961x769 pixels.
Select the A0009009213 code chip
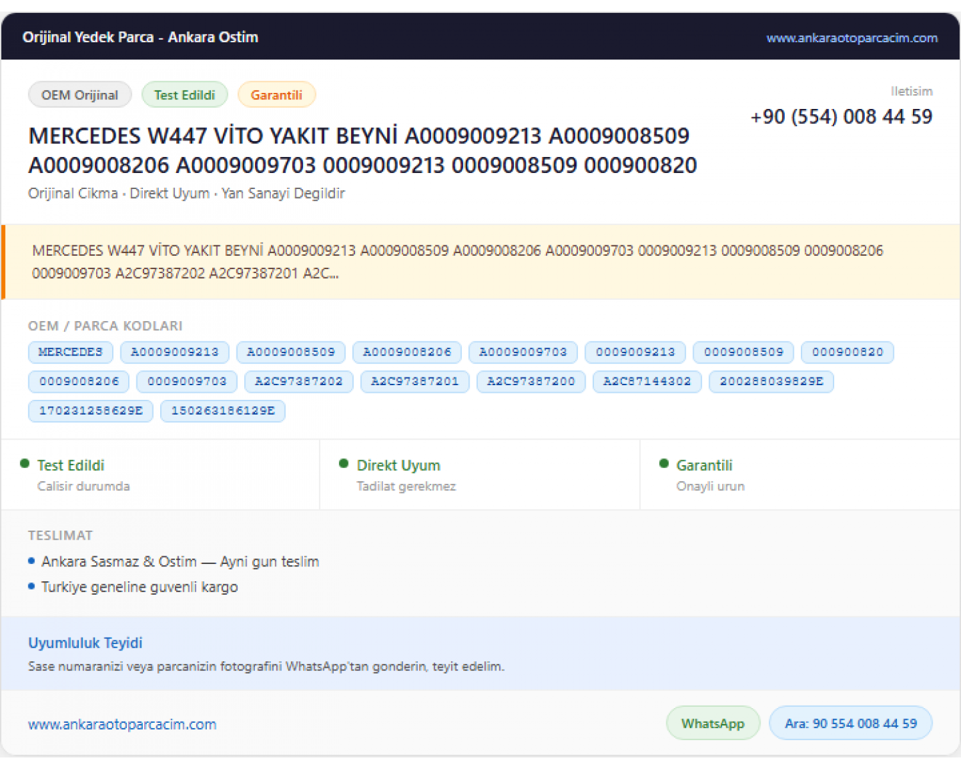coord(175,352)
